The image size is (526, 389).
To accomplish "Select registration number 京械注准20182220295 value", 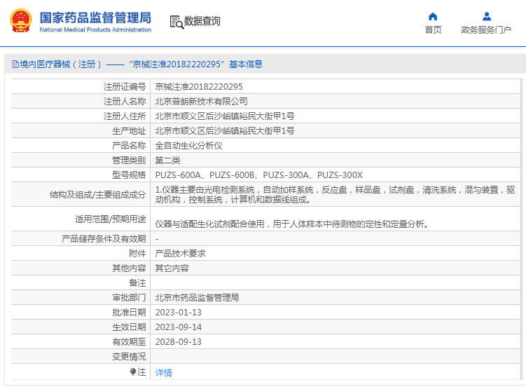I will tap(199, 87).
